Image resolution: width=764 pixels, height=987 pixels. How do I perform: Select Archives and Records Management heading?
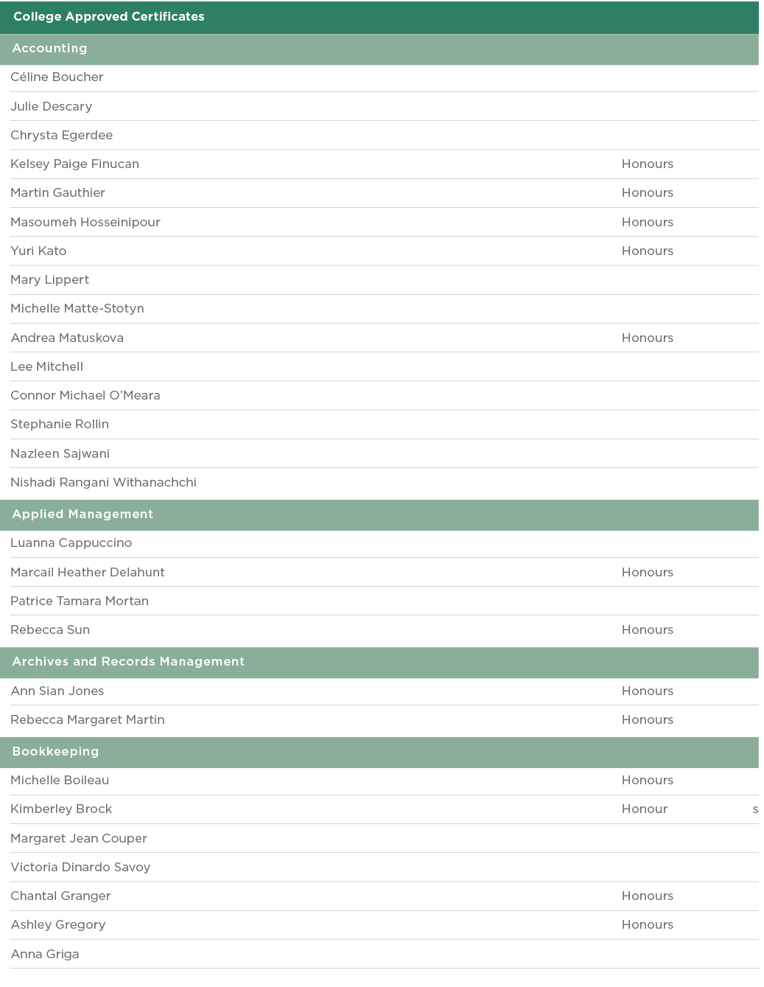click(x=128, y=662)
